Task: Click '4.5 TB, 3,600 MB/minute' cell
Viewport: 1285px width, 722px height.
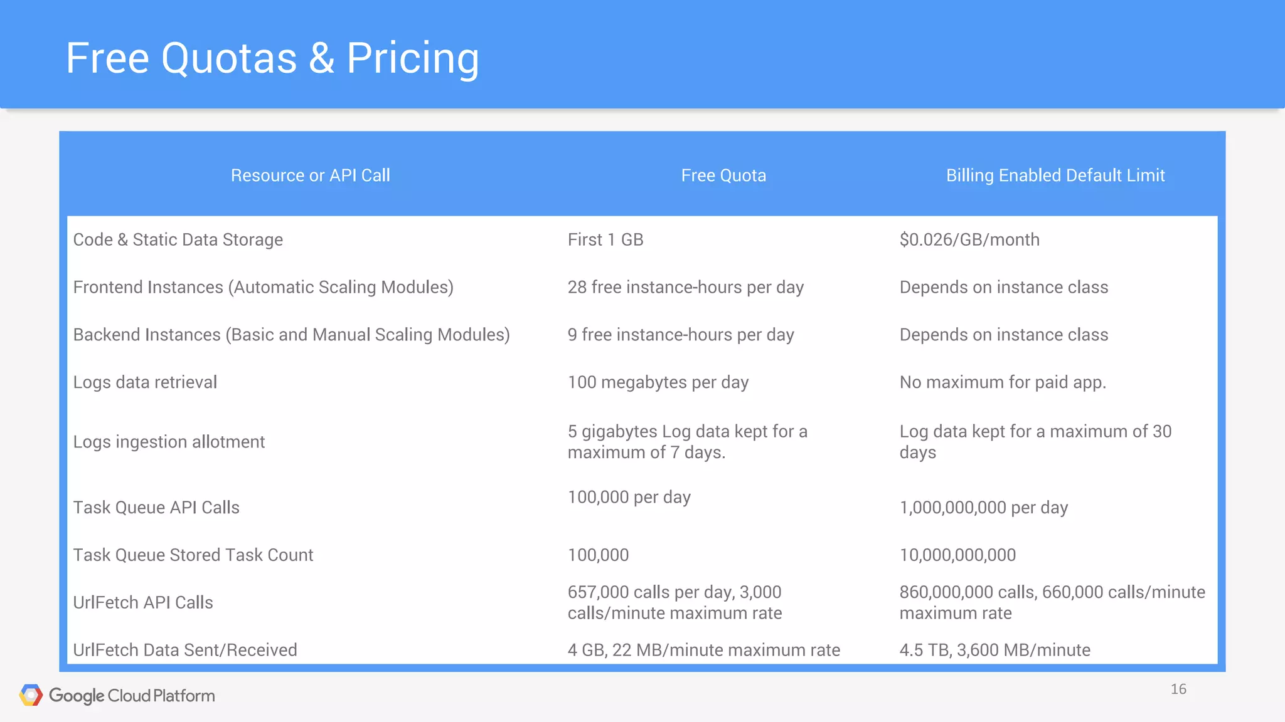Action: pyautogui.click(x=995, y=650)
